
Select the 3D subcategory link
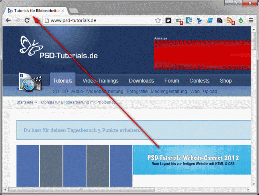pyautogui.click(x=65, y=92)
